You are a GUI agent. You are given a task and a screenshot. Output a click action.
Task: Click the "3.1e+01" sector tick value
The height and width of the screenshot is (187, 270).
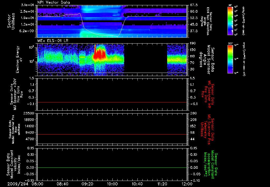pos(28,5)
